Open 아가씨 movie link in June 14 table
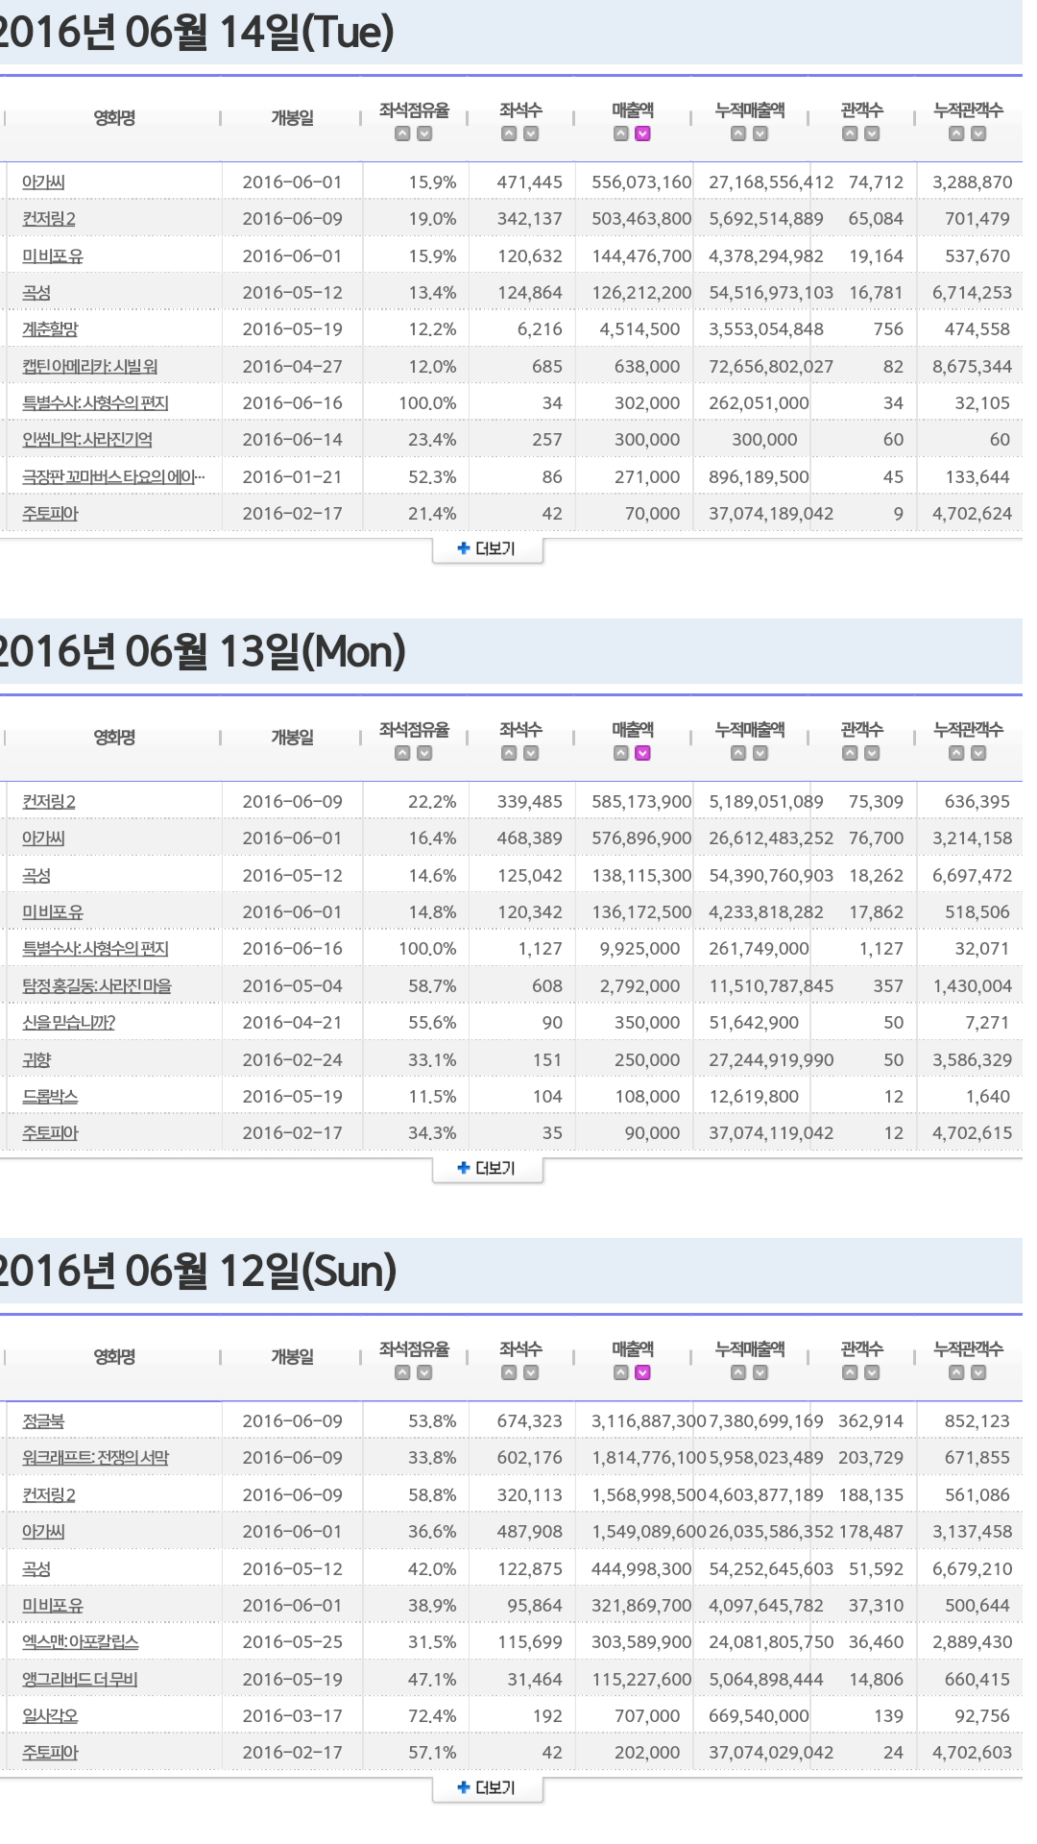The image size is (1037, 1844). pos(43,182)
